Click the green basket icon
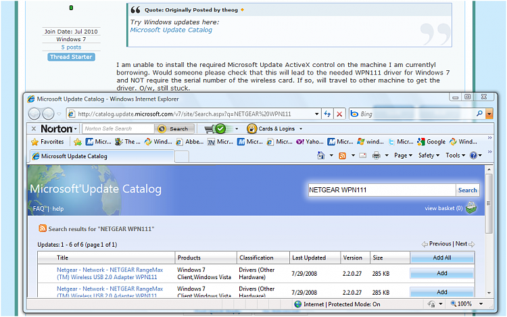Screen dimensions: 507x317 471,208
